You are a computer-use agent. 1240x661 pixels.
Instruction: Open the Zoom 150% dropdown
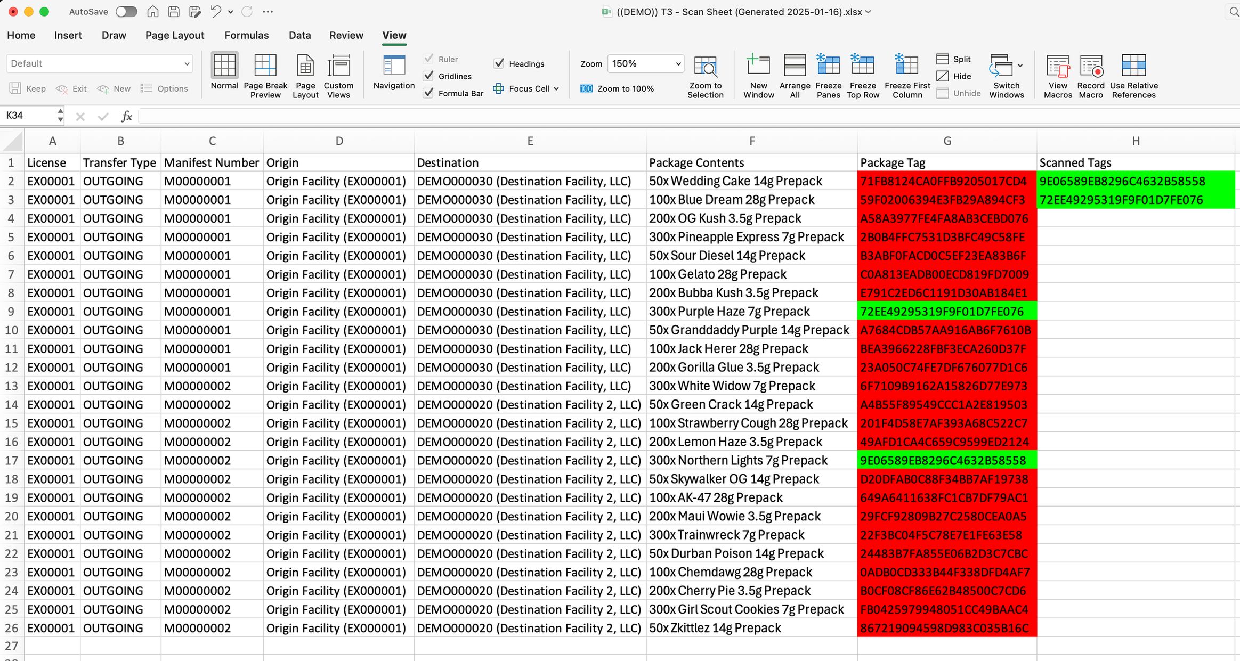click(x=678, y=64)
